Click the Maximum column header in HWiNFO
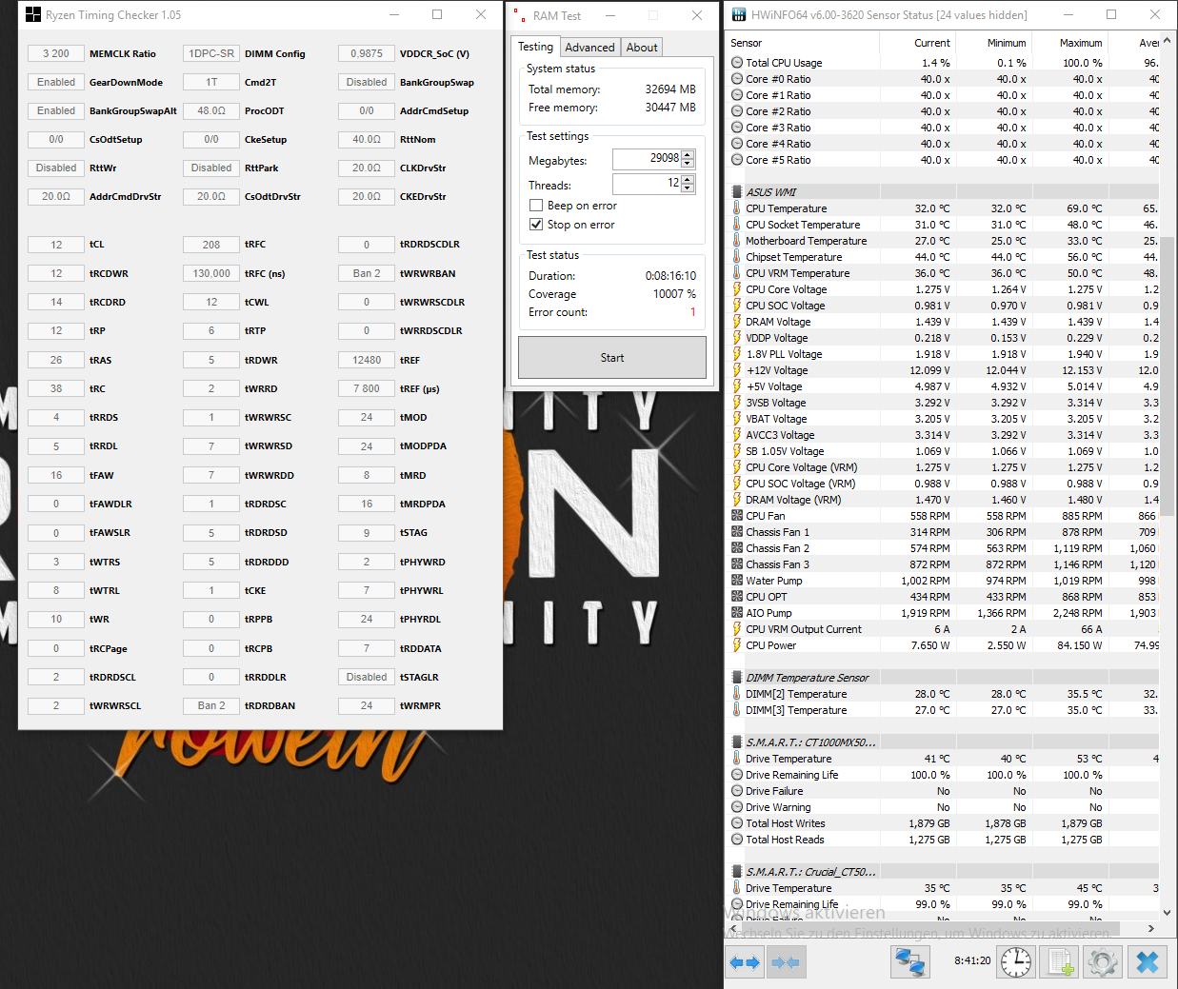The image size is (1178, 989). click(x=1069, y=43)
